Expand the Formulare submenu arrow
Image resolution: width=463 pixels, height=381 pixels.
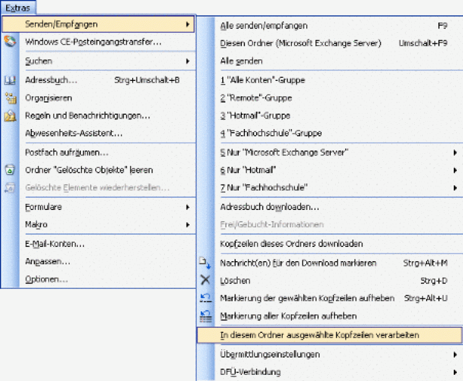[188, 207]
